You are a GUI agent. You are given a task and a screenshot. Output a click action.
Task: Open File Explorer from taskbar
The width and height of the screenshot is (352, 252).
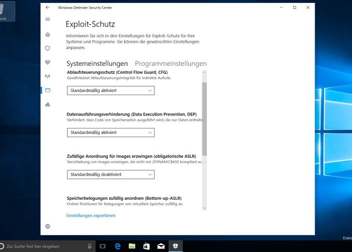[132, 246]
